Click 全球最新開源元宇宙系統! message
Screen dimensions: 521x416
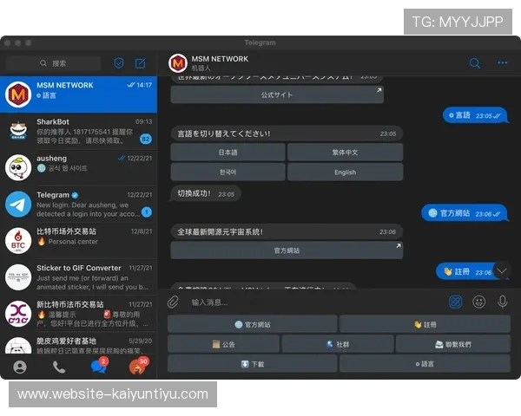287,232
